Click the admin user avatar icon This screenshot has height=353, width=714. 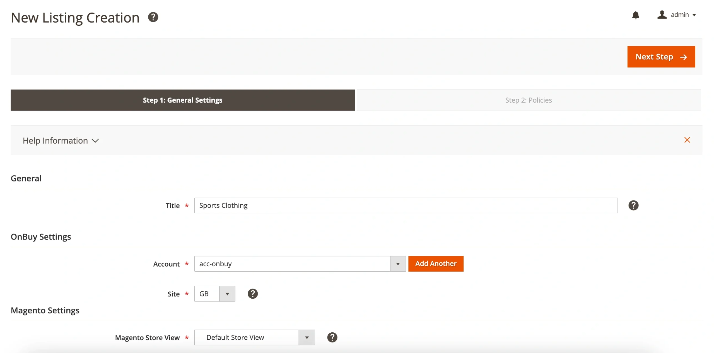click(662, 14)
